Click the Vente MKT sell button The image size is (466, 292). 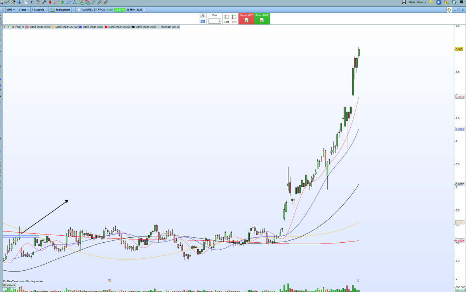click(246, 19)
